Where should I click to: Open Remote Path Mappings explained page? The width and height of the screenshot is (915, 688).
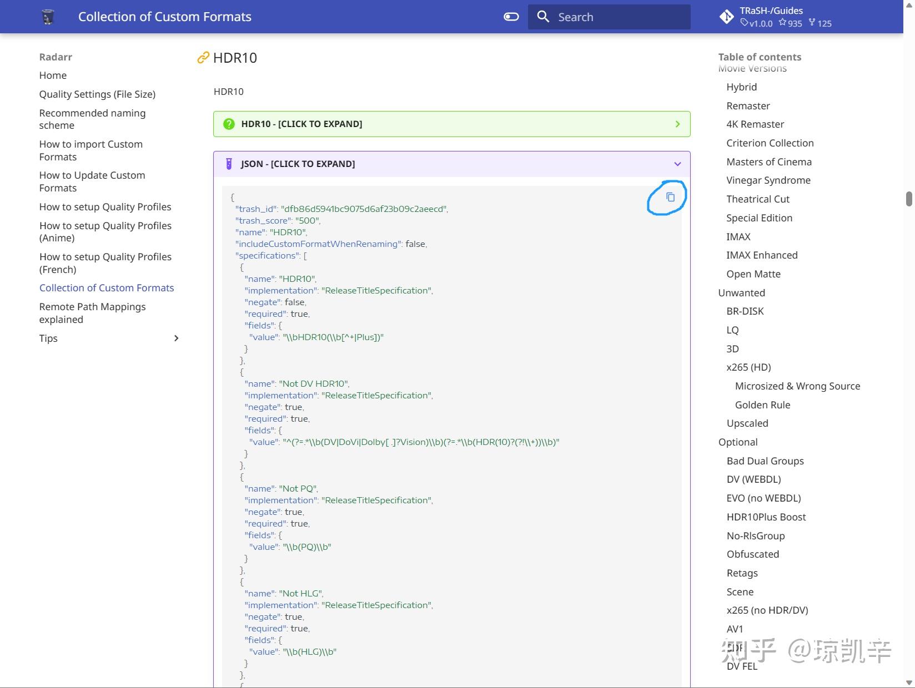tap(92, 312)
